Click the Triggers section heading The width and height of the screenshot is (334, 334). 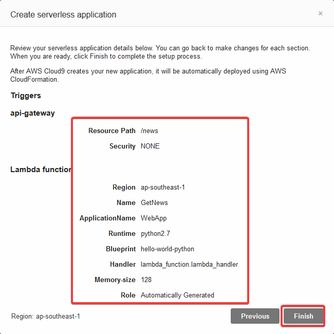pos(26,96)
